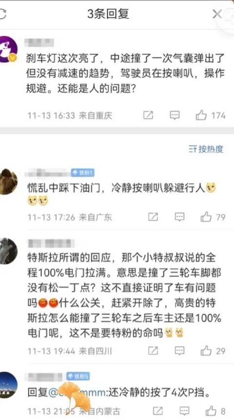The height and width of the screenshot is (420, 234).
Task: Open the @mentioned user link in last reply
Action: coord(78,393)
